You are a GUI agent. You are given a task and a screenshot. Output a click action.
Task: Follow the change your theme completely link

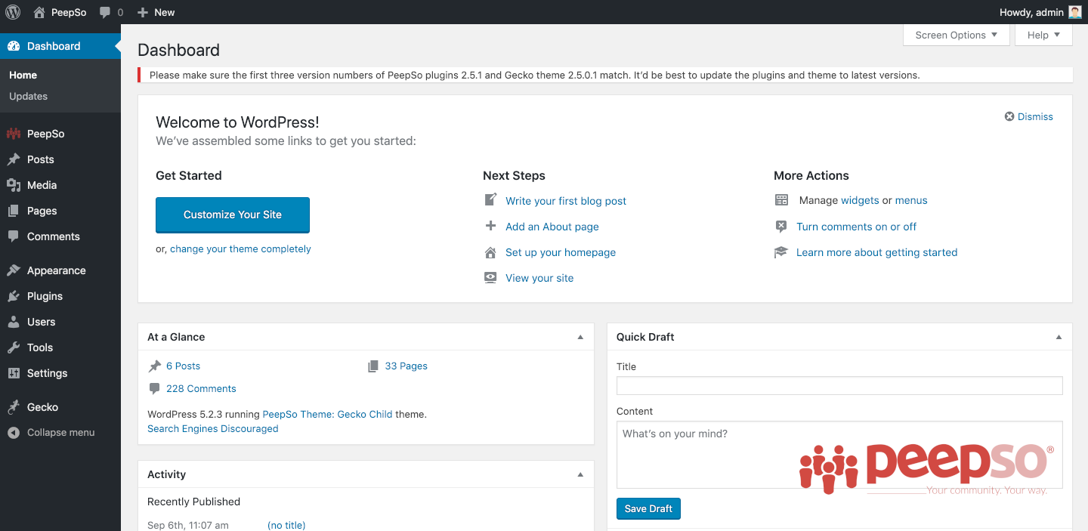240,249
